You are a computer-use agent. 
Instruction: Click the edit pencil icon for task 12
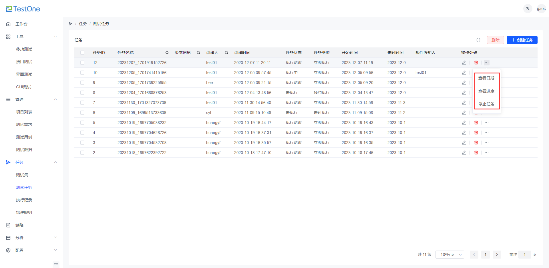(x=464, y=63)
